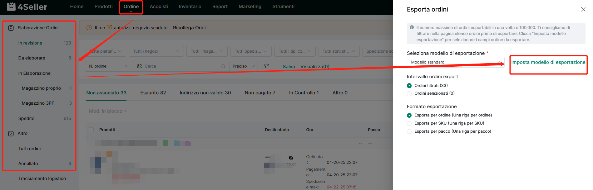Toggle hidden recipient eye icon
This screenshot has height=190, width=593.
(291, 158)
